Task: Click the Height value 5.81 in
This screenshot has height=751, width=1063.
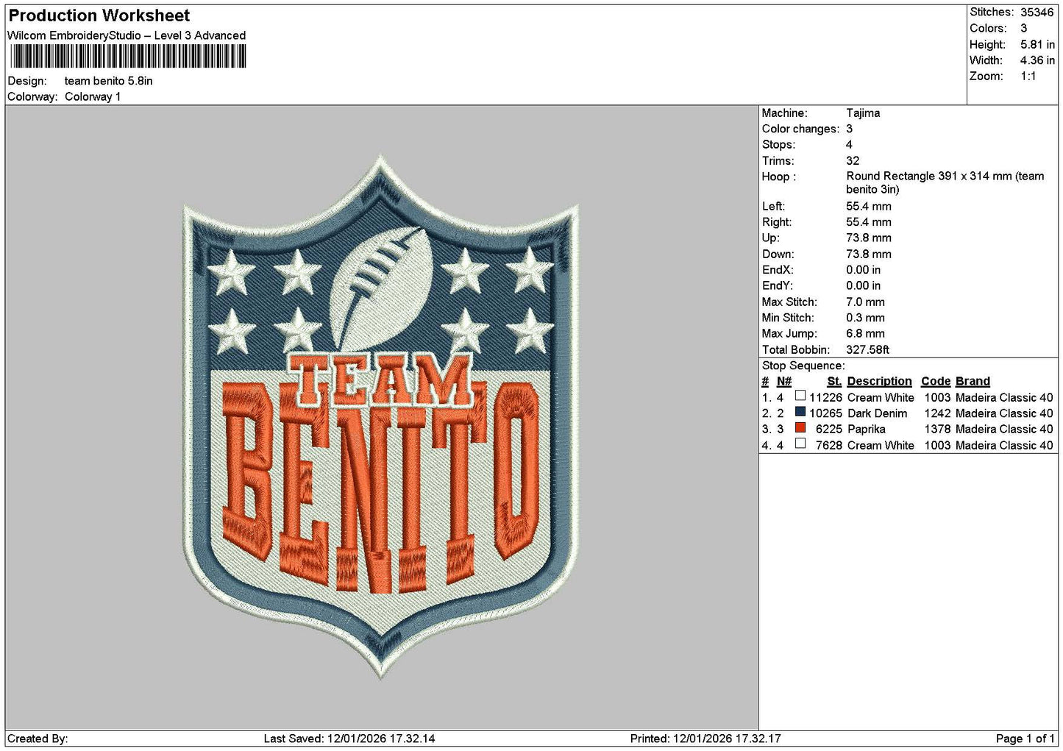Action: [x=1037, y=45]
